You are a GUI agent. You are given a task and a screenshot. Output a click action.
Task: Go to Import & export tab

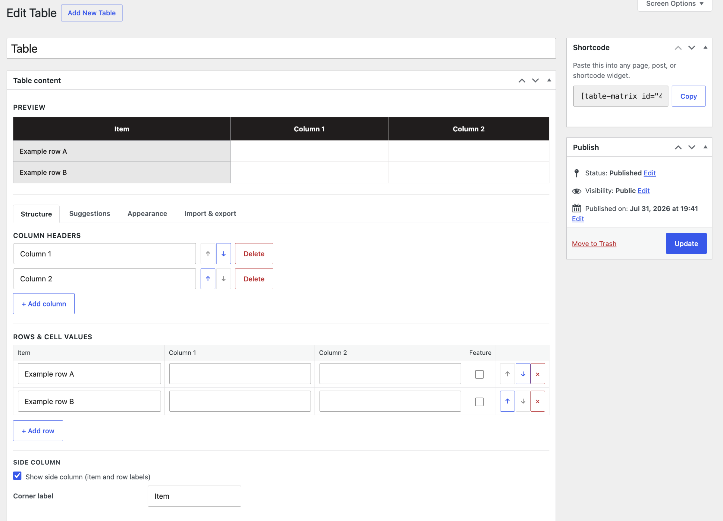(210, 213)
